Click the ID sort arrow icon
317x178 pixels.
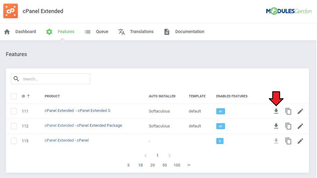pos(28,96)
